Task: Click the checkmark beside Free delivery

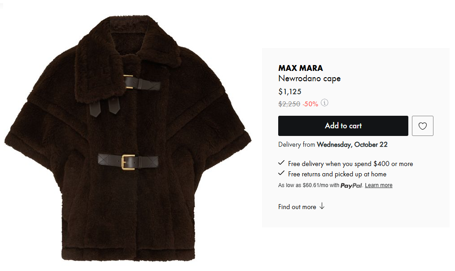Action: click(x=281, y=163)
